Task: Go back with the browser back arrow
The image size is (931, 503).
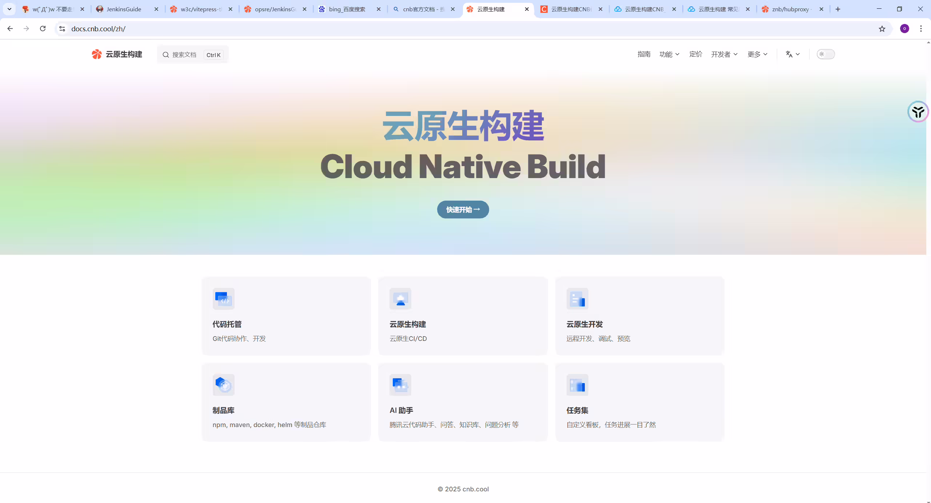Action: coord(10,28)
